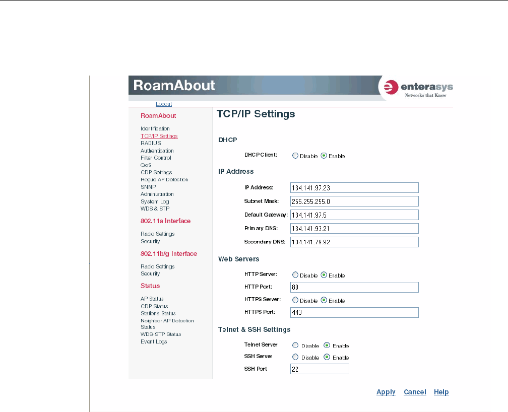The width and height of the screenshot is (508, 412).
Task: Open Security under 802.11a Interface
Action: point(150,241)
